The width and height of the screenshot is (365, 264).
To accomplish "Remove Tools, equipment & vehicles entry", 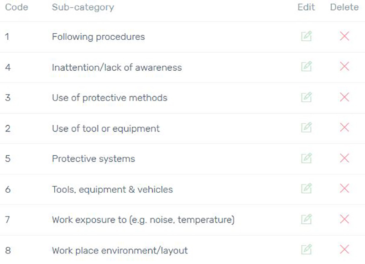I will 344,188.
